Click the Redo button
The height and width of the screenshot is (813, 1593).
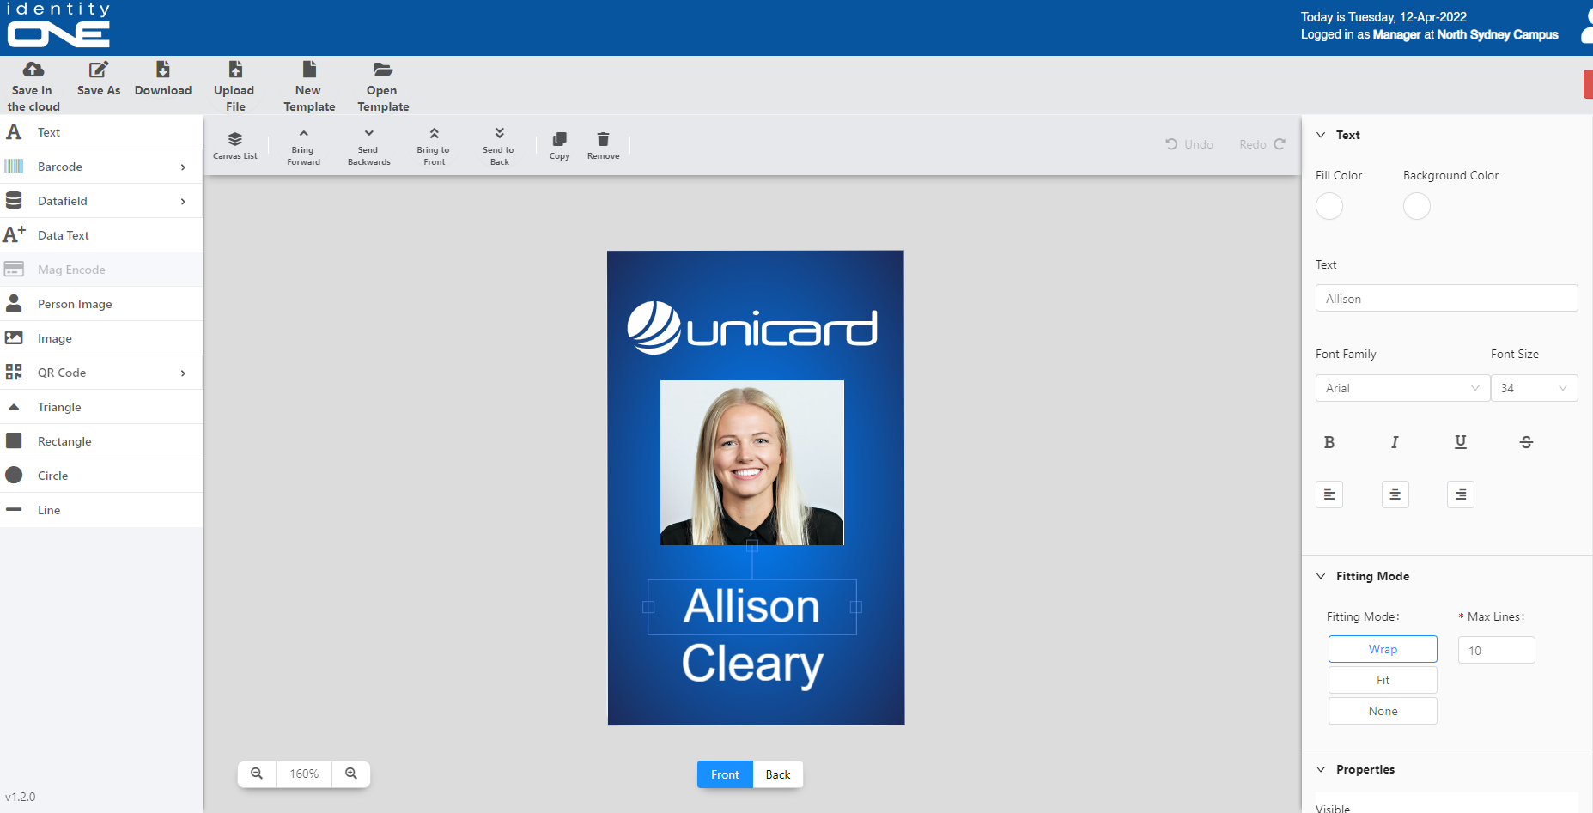coord(1262,144)
